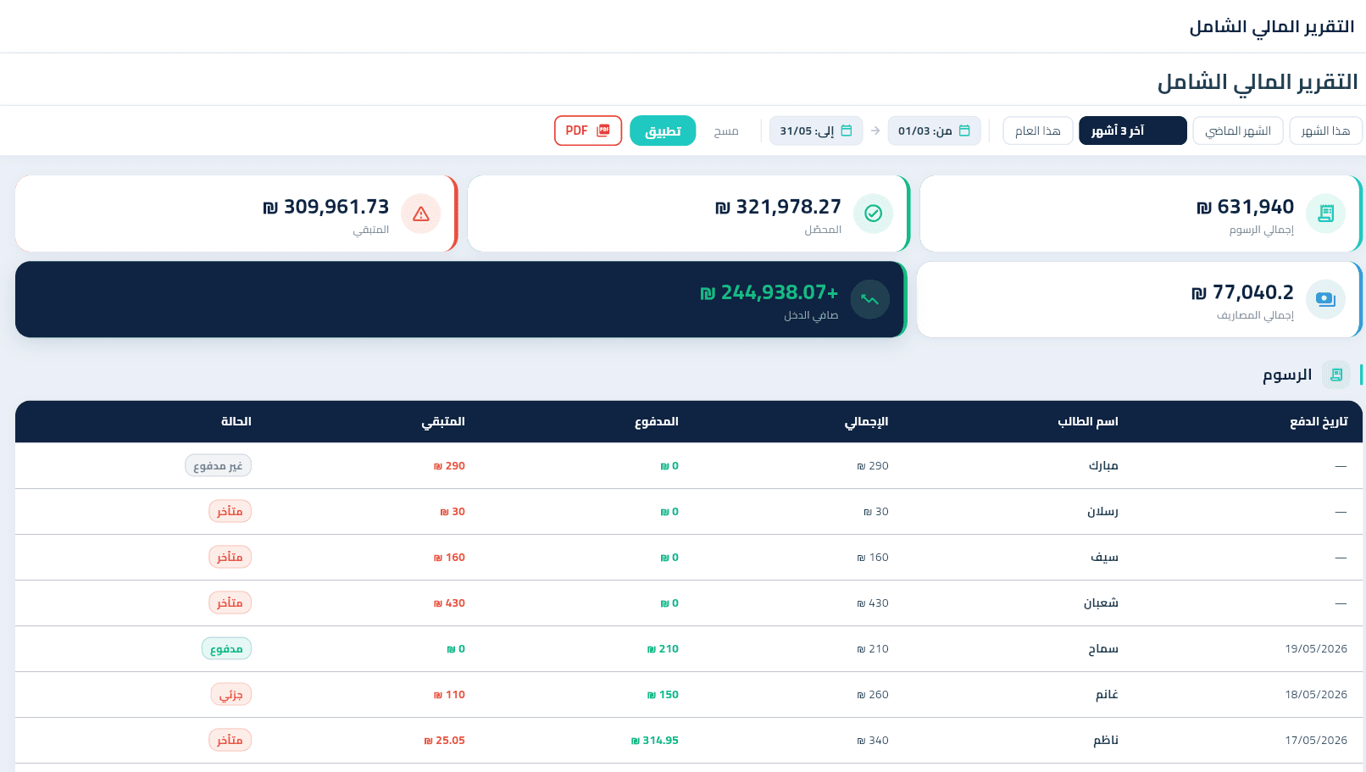
Task: Click the total fees receipt icon
Action: tap(1325, 214)
